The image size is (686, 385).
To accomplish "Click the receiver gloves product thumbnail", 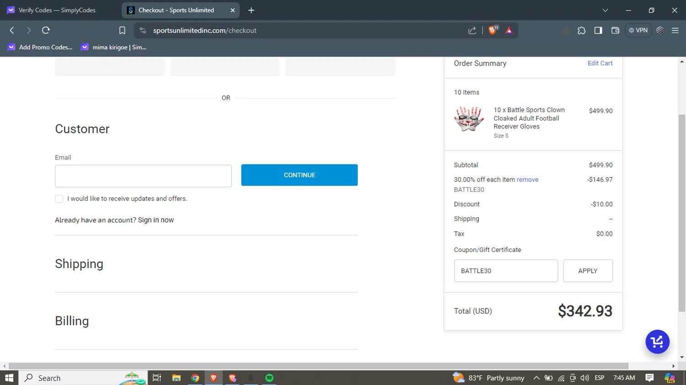I will pyautogui.click(x=469, y=119).
